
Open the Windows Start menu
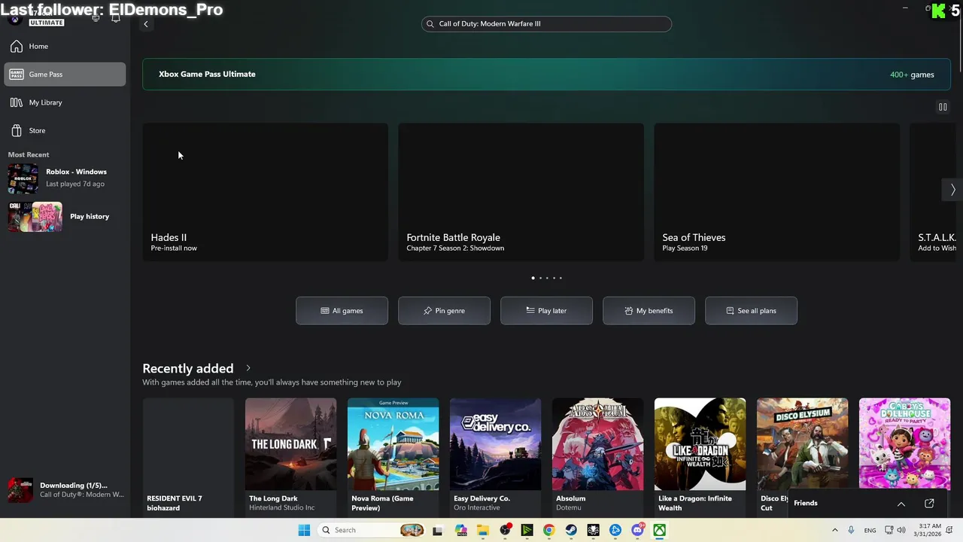coord(304,530)
